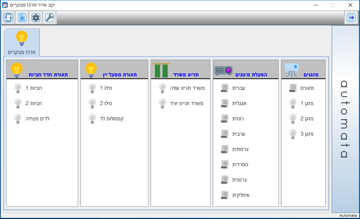
Task: Activate משרד תריס עולה shutter up
Action: pos(162,88)
